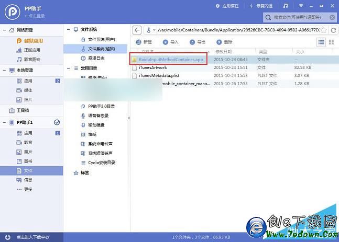Sort by 类型 column header

click(263, 52)
